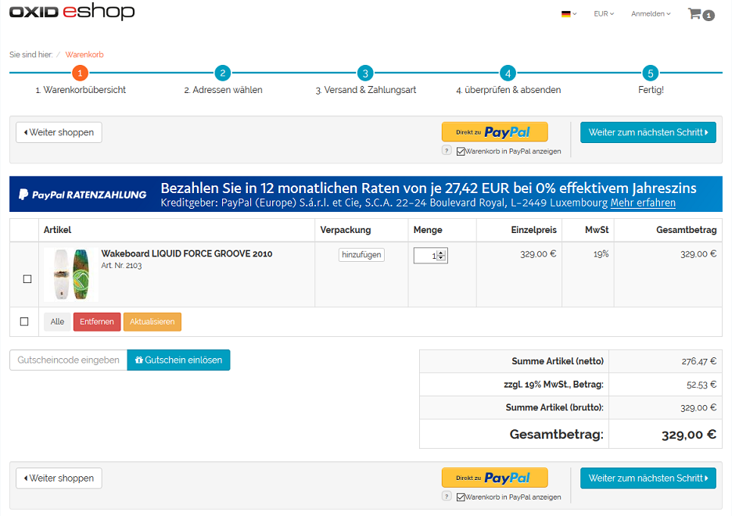
Task: Select step 2 Adressen wählen circle
Action: point(223,73)
